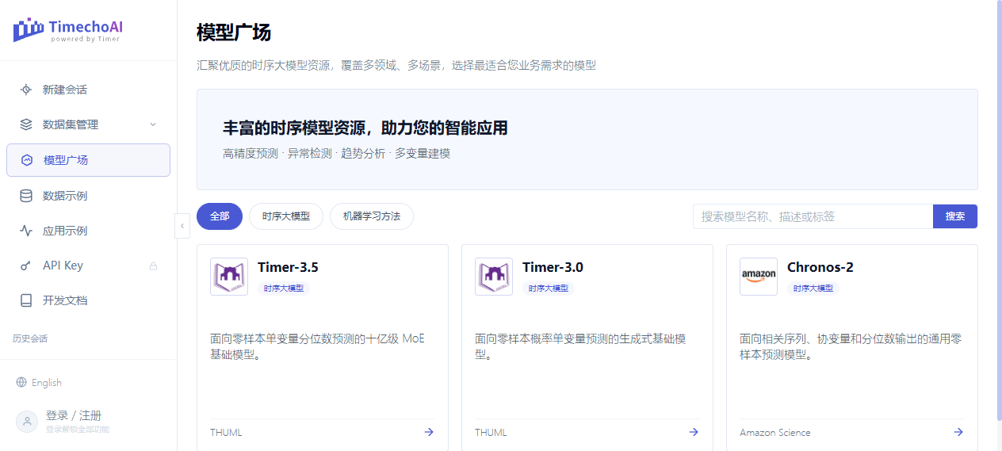Collapse the sidebar with the chevron handle

click(182, 226)
